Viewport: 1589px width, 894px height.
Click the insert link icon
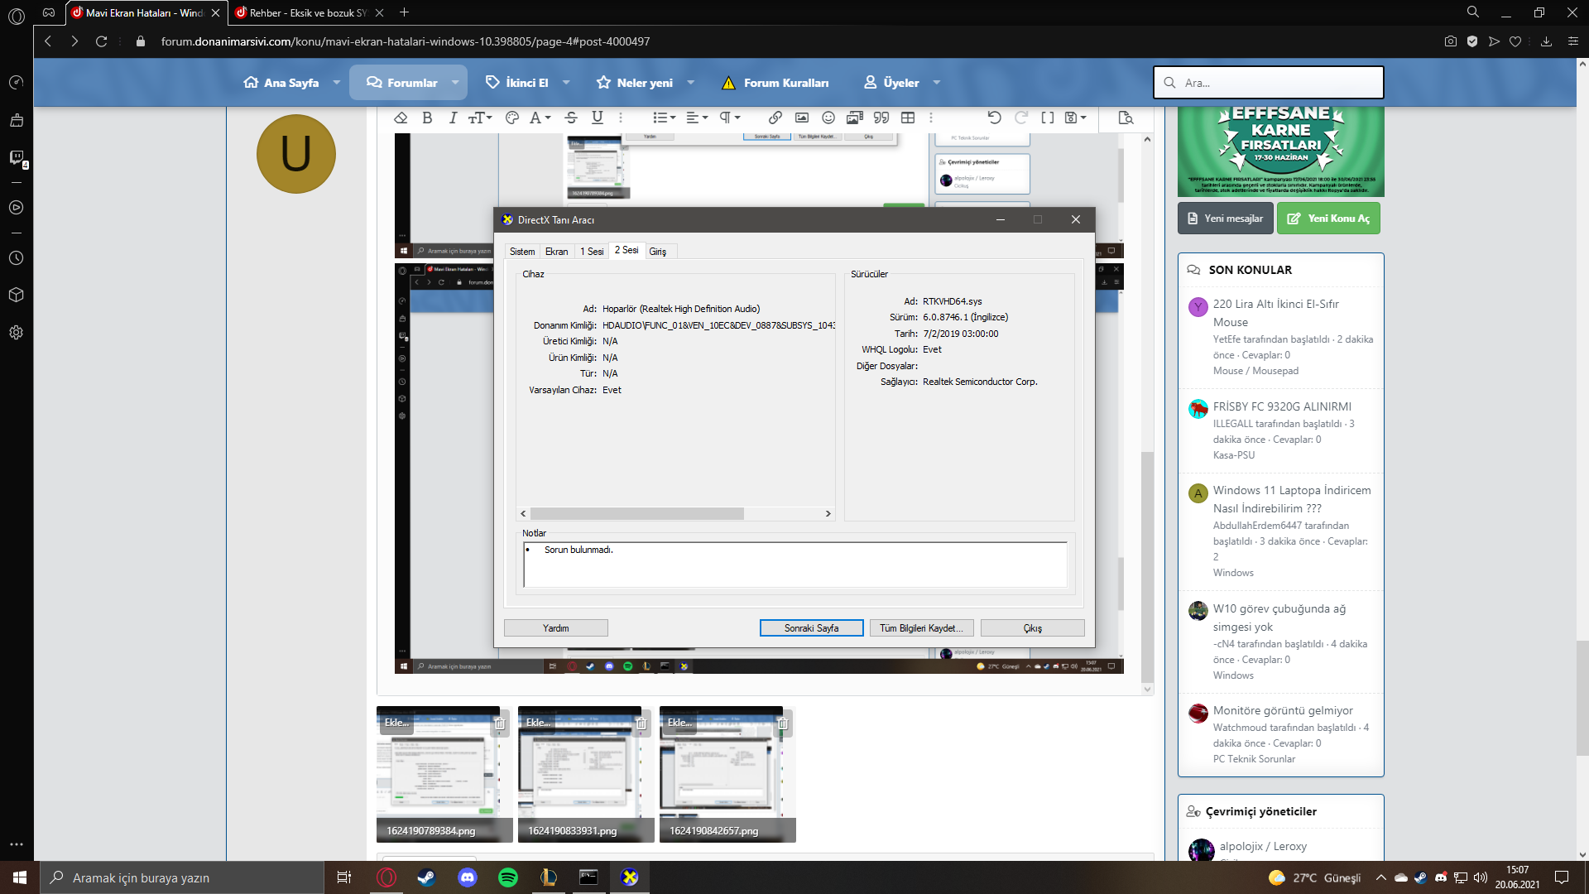click(x=775, y=118)
